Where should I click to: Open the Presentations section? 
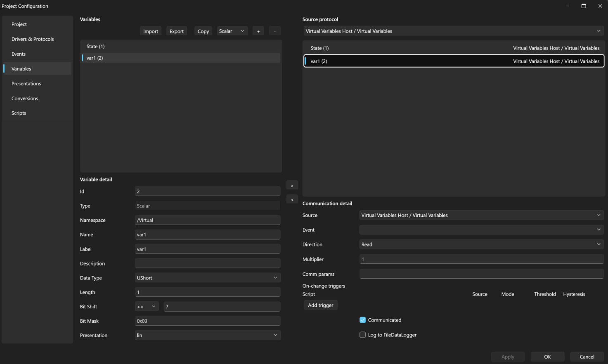[37, 84]
